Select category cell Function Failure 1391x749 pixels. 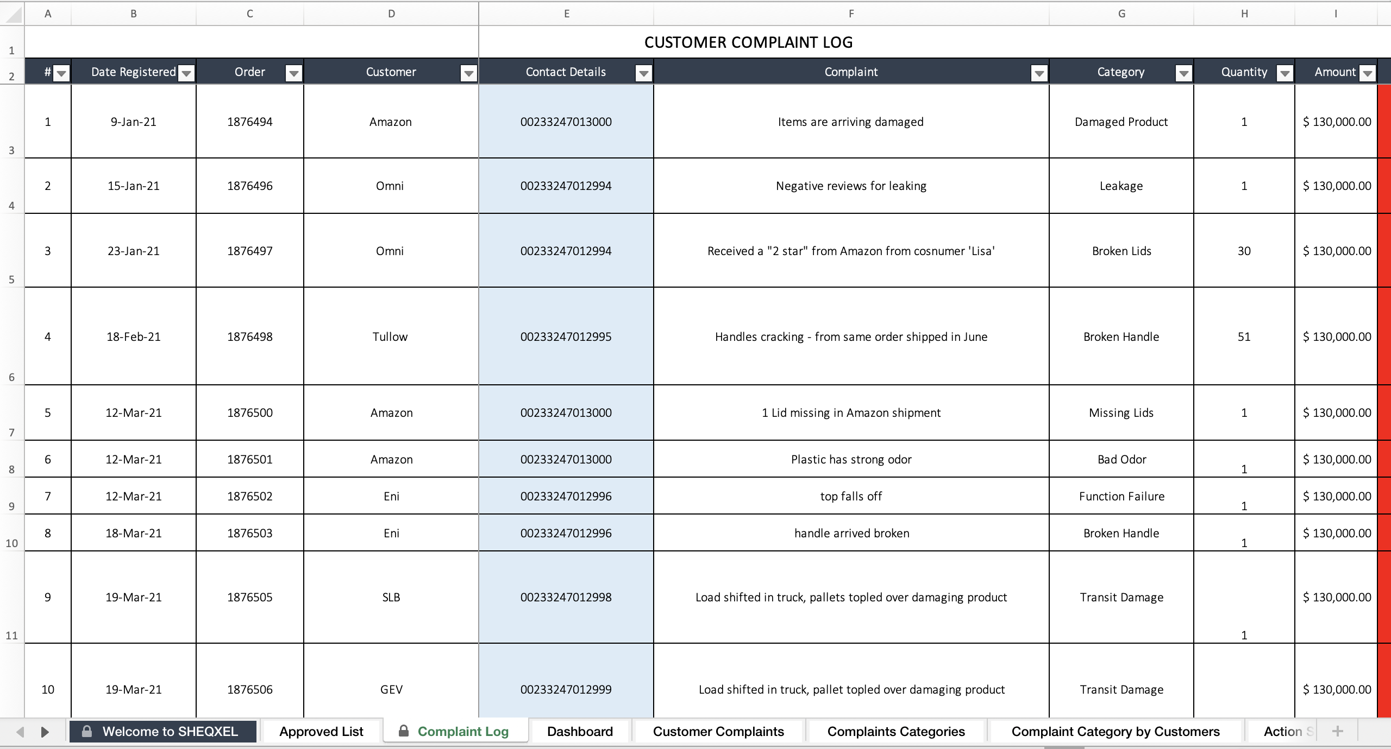(1121, 496)
